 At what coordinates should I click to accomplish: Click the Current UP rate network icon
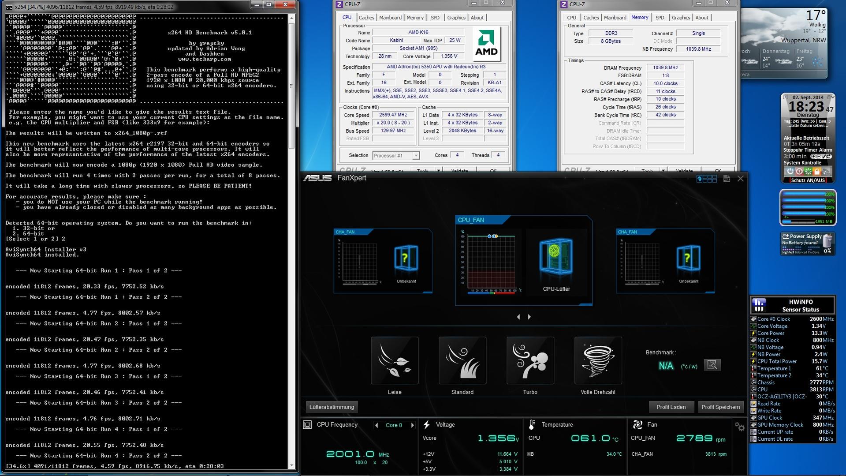coord(753,432)
